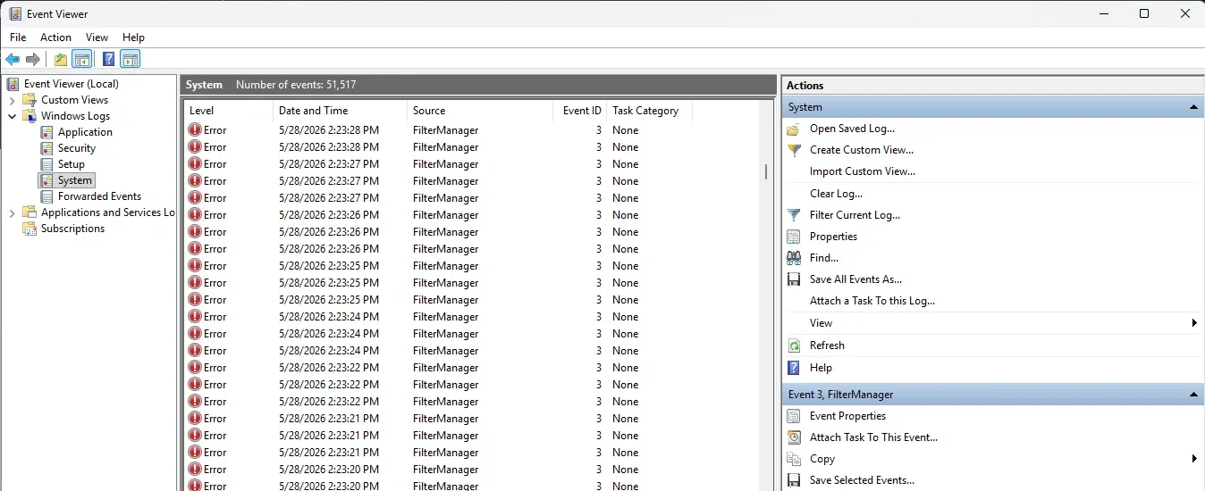Image resolution: width=1205 pixels, height=491 pixels.
Task: Click the green Refresh icon
Action: point(794,345)
